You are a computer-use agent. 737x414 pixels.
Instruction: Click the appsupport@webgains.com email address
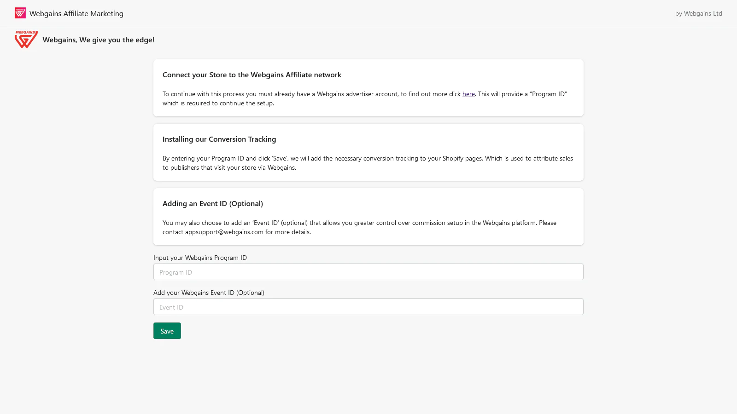[x=224, y=232]
